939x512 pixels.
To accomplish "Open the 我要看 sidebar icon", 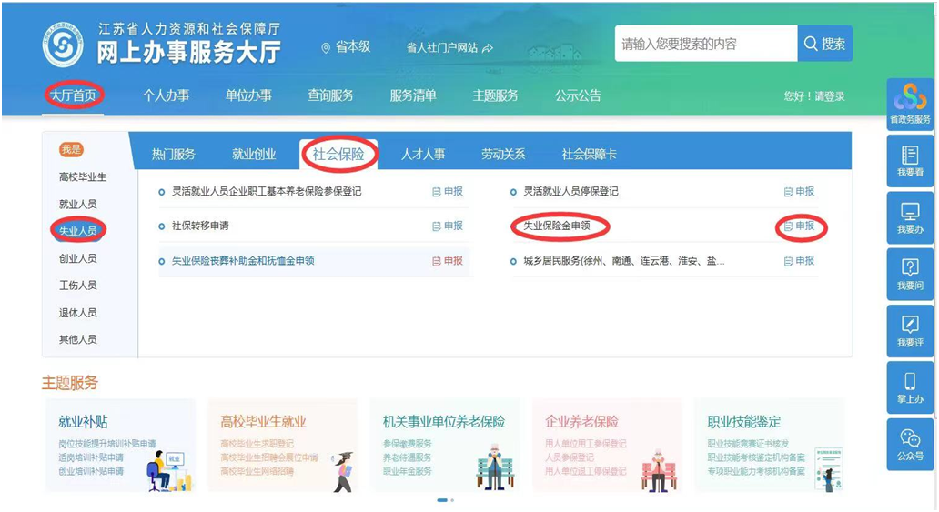I will pyautogui.click(x=909, y=161).
